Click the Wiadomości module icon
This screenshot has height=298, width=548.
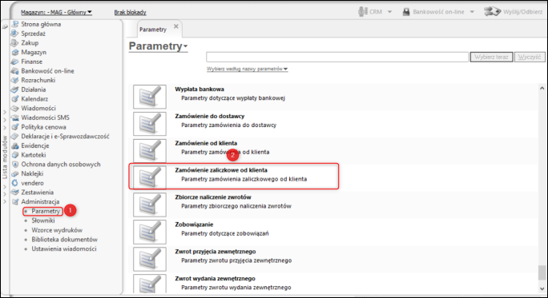point(14,109)
